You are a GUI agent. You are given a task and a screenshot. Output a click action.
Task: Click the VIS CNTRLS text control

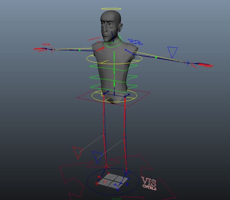[x=149, y=183]
